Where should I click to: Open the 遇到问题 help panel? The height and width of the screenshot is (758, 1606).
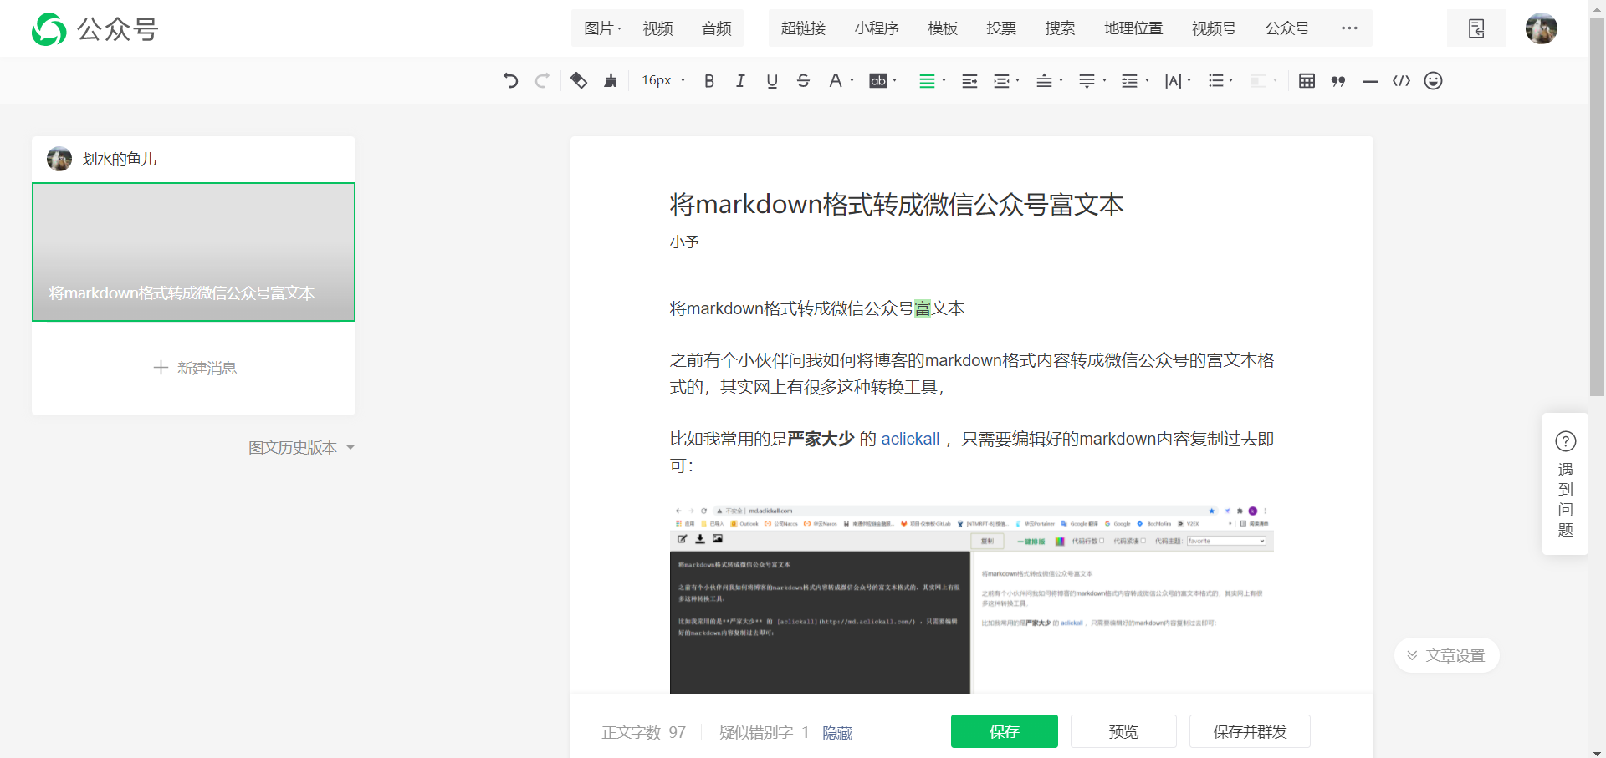(1565, 484)
